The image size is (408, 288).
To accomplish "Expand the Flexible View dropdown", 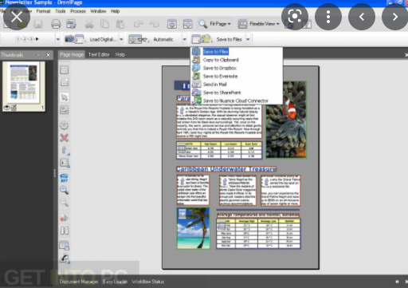I will pos(278,24).
